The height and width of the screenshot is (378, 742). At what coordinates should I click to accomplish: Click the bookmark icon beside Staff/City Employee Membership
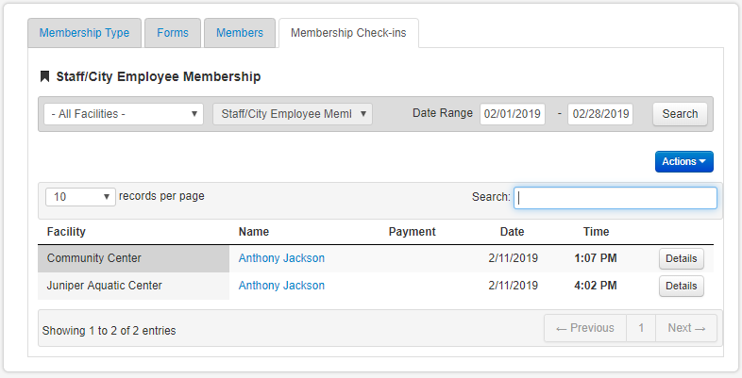pos(44,77)
